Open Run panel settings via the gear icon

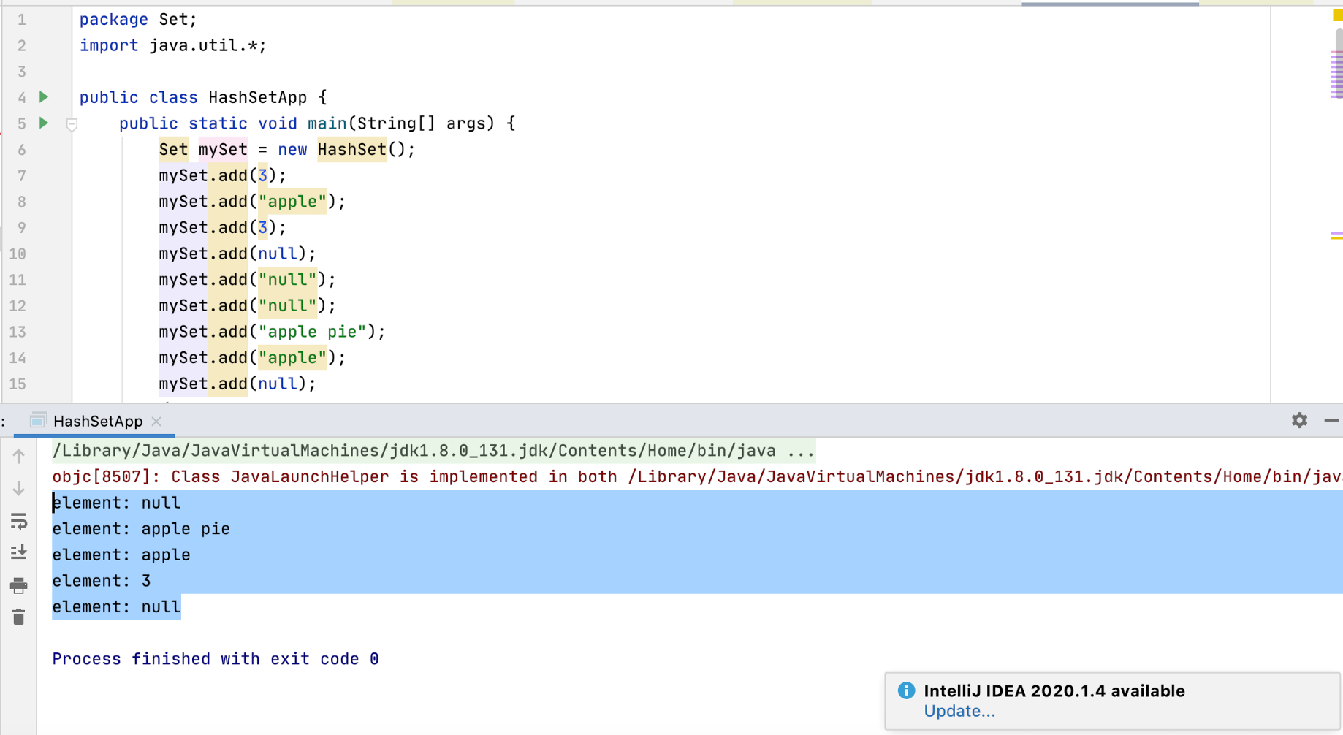click(1299, 420)
